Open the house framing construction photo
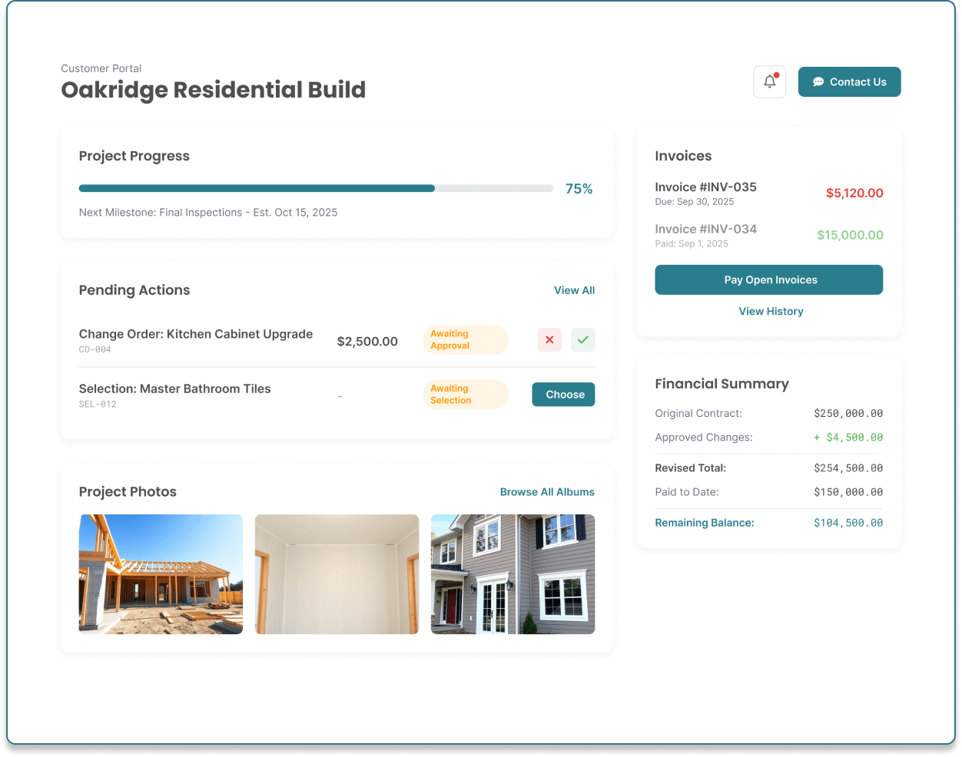Screen dimensions: 962x757 (161, 574)
